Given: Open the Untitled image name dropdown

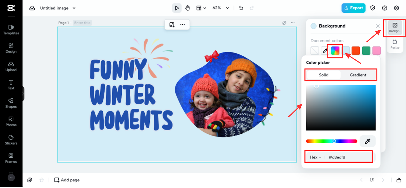Looking at the screenshot, I should (58, 8).
